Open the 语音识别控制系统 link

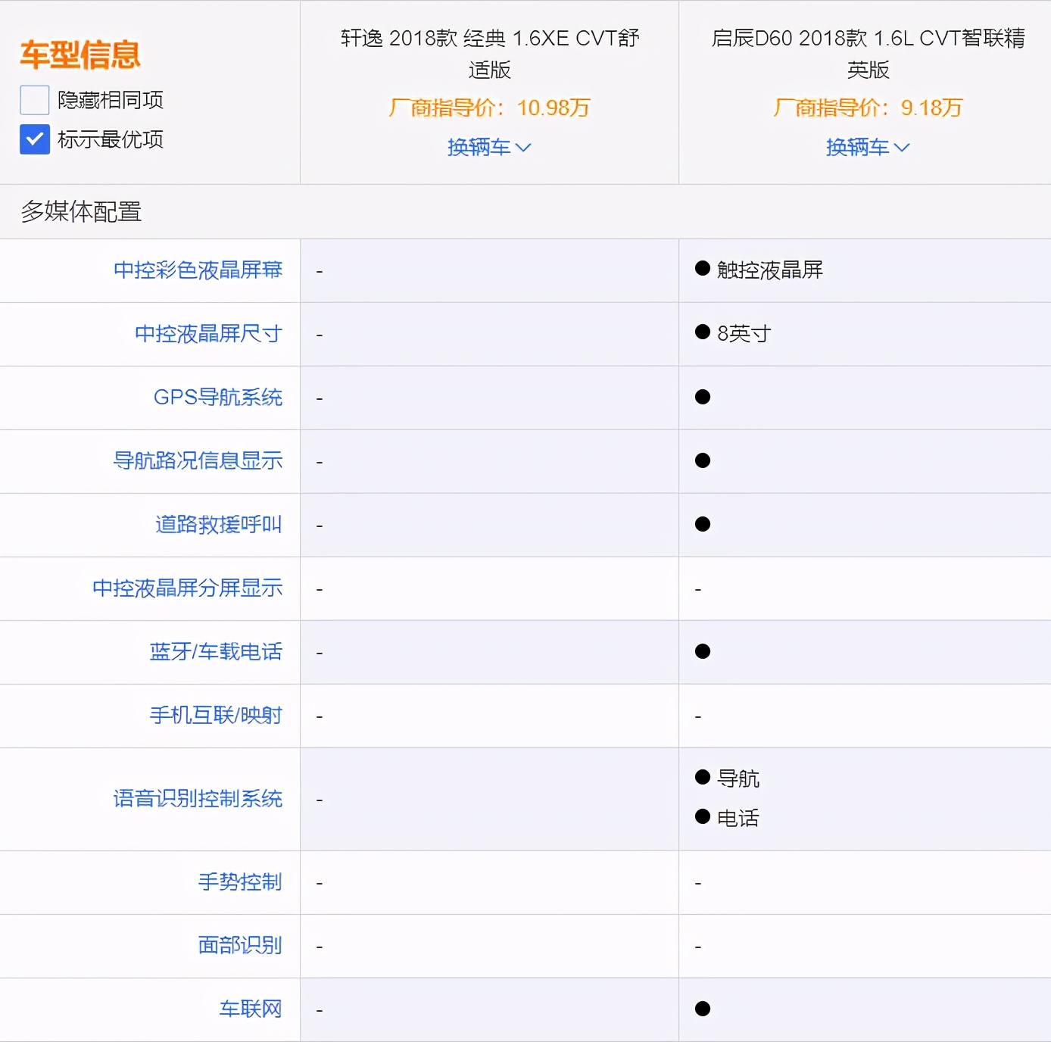(198, 799)
